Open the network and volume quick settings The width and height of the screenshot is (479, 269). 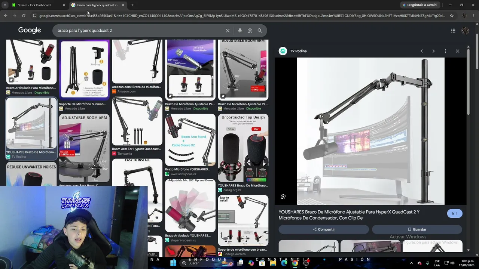tap(450, 263)
